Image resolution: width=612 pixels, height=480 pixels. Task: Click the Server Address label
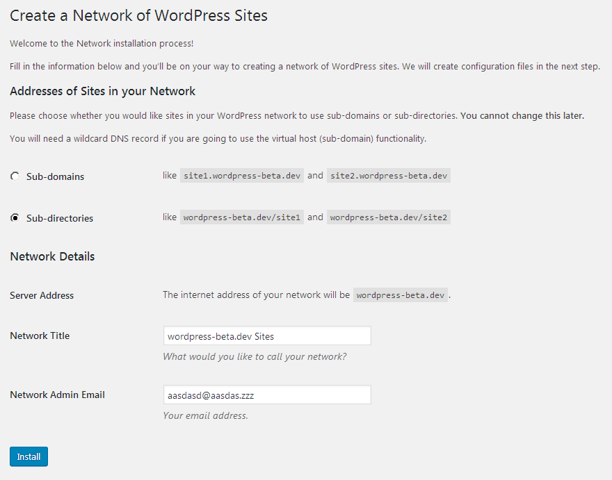coord(42,295)
